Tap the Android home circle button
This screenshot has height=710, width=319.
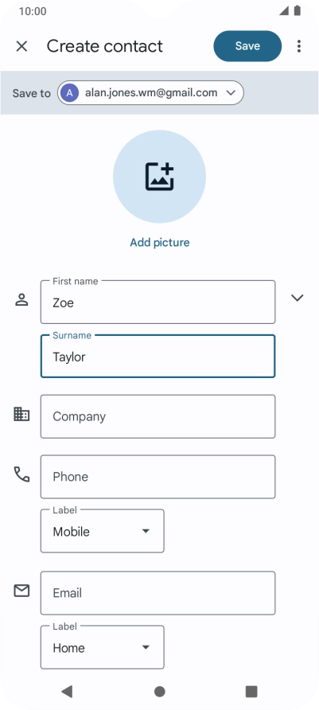click(x=159, y=692)
